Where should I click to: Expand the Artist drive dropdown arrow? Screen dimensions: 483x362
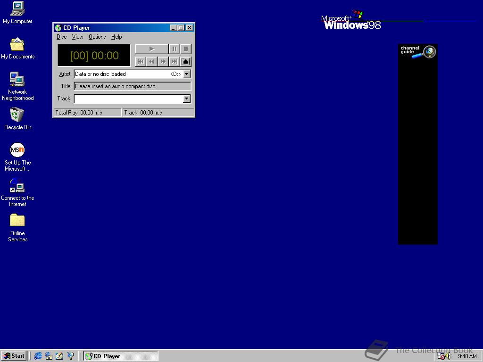(x=187, y=74)
